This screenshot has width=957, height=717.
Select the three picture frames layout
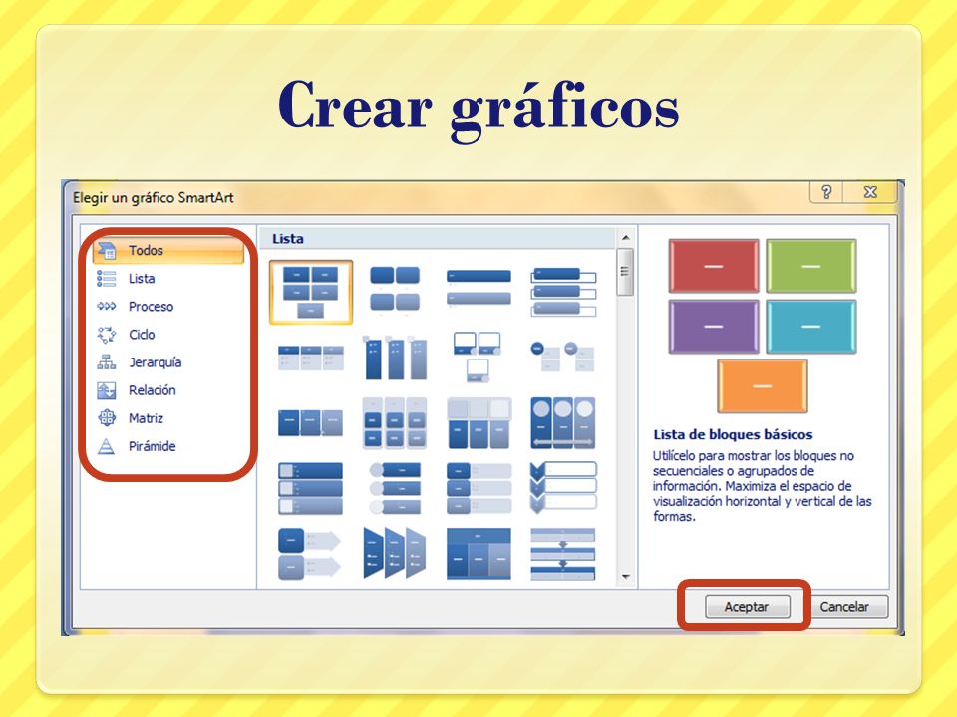(478, 358)
